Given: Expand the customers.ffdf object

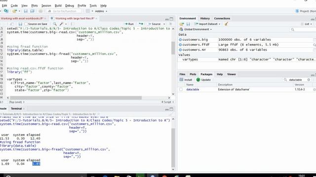Looking at the screenshot, I should (x=180, y=45).
